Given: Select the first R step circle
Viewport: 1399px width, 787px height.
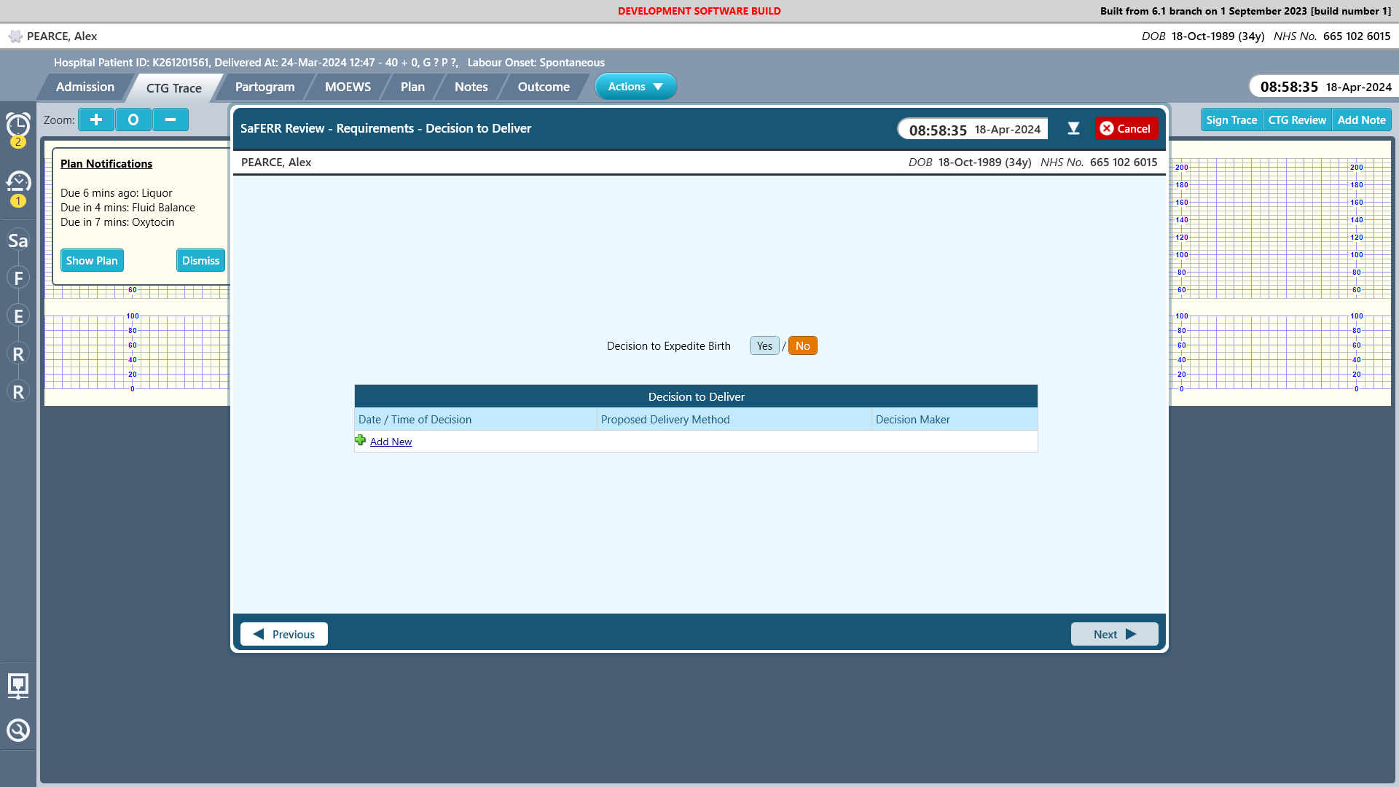Looking at the screenshot, I should [x=18, y=353].
